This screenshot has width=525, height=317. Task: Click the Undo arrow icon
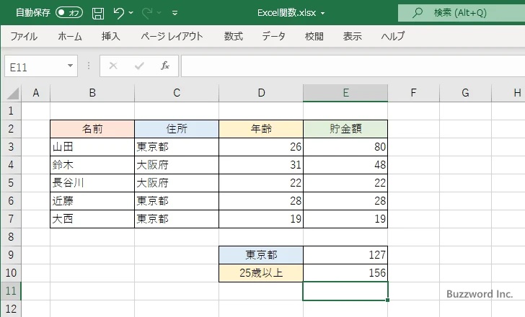pos(118,13)
